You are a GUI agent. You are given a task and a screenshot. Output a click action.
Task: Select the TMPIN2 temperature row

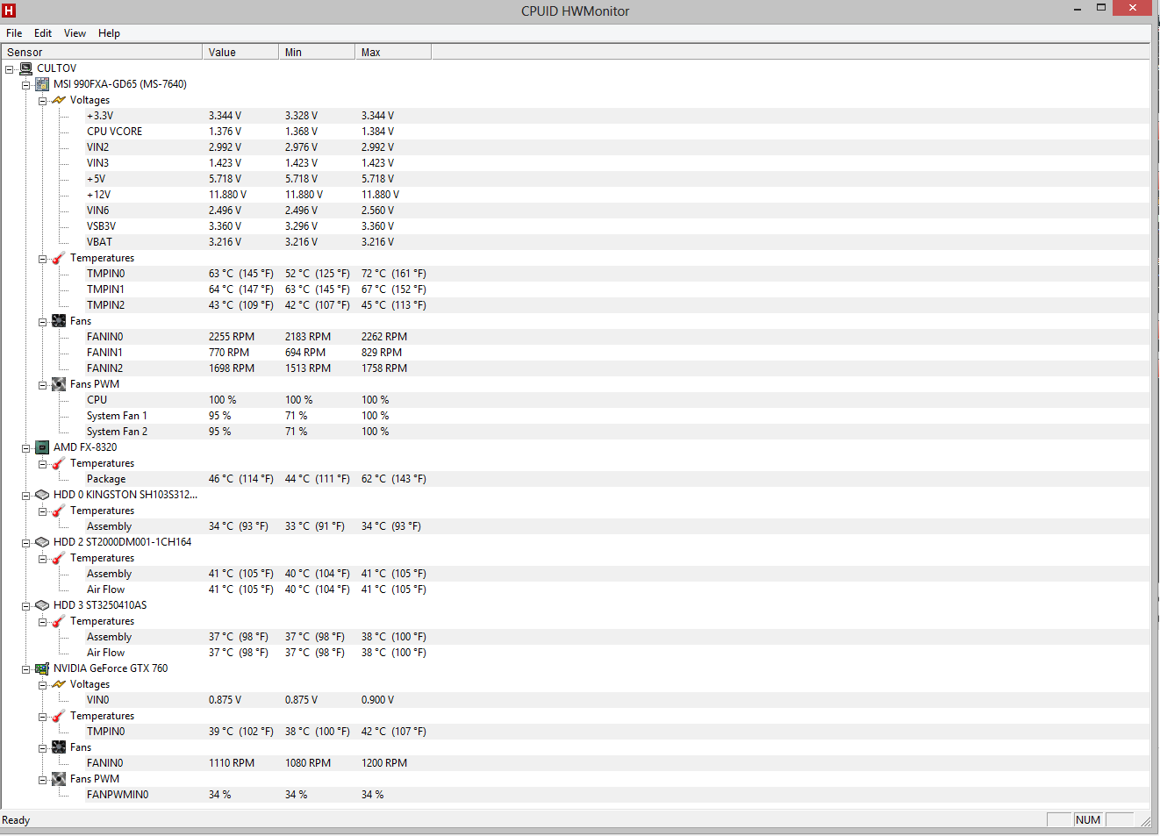tap(576, 305)
